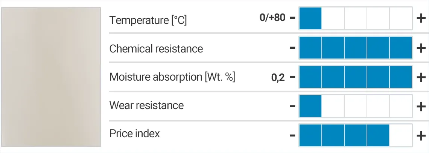Click the minus sign beside Temperature bar
The image size is (429, 153).
pyautogui.click(x=292, y=18)
